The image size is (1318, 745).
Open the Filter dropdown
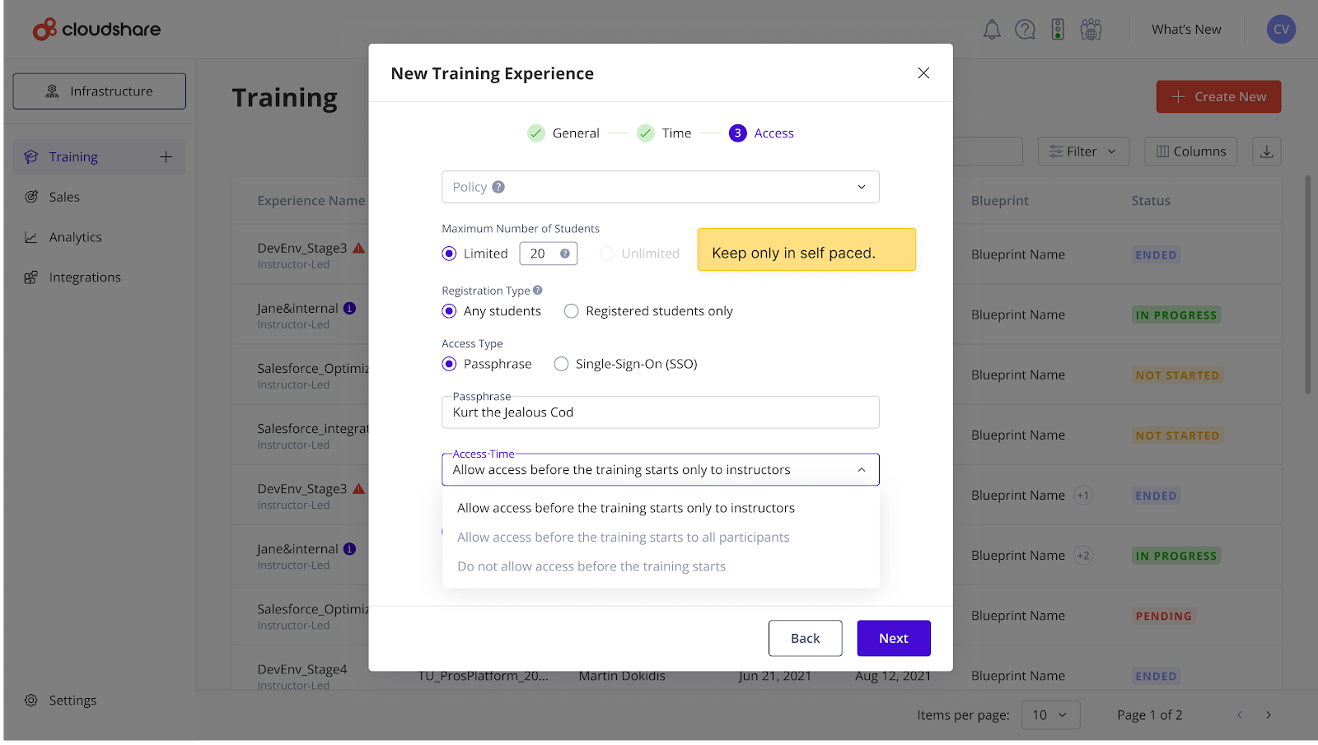pyautogui.click(x=1082, y=151)
